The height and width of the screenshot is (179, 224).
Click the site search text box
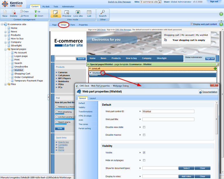(x=66, y=58)
